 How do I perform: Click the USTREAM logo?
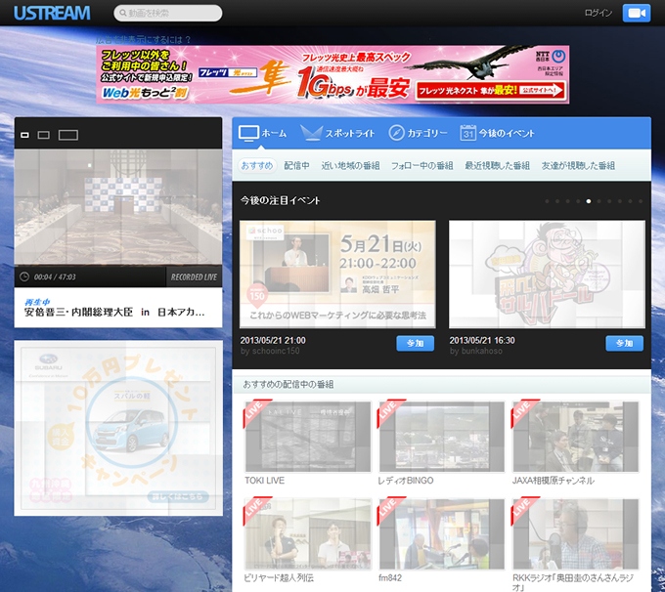pos(52,13)
